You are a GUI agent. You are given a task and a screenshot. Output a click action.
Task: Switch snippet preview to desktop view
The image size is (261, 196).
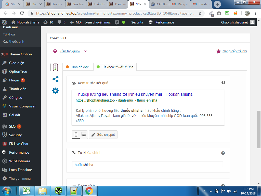coord(84,134)
